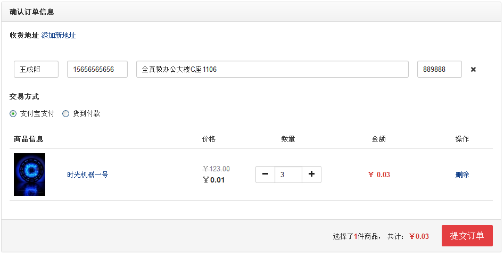Focus the phone number field 15656565656
Image resolution: width=504 pixels, height=257 pixels.
(x=97, y=69)
